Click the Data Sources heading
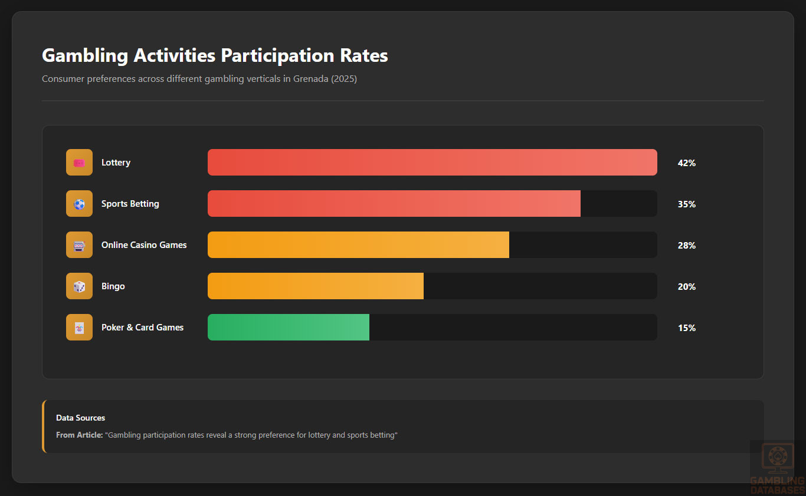806x496 pixels. tap(80, 418)
